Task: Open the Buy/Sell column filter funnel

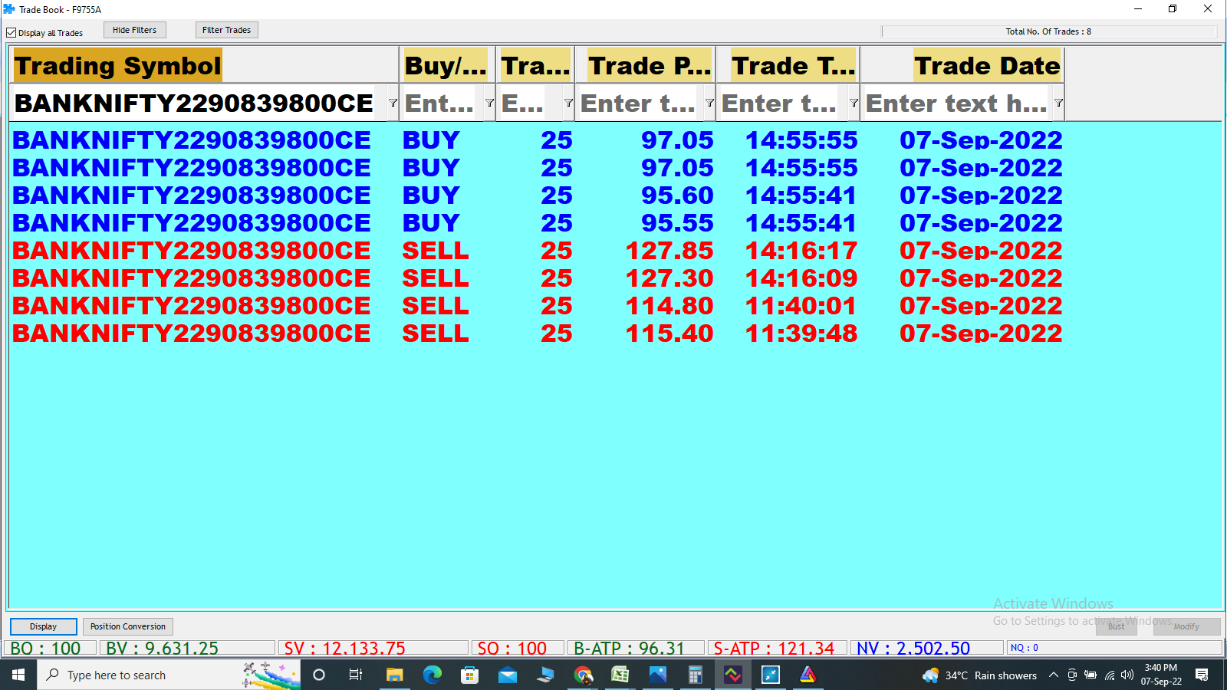Action: (489, 103)
